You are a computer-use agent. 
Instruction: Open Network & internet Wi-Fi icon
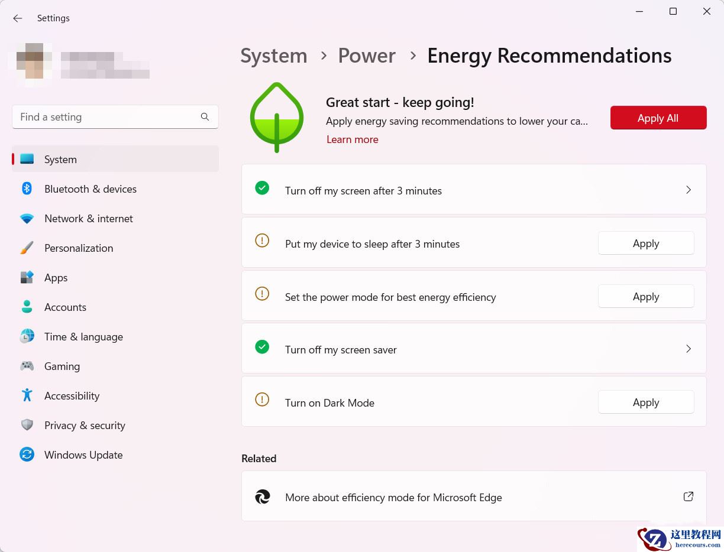coord(27,219)
